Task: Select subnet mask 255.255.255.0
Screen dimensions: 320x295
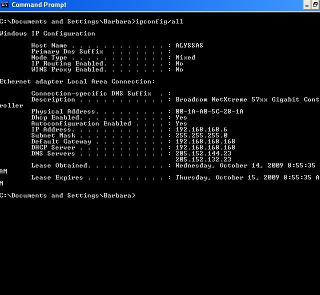Action: 201,135
